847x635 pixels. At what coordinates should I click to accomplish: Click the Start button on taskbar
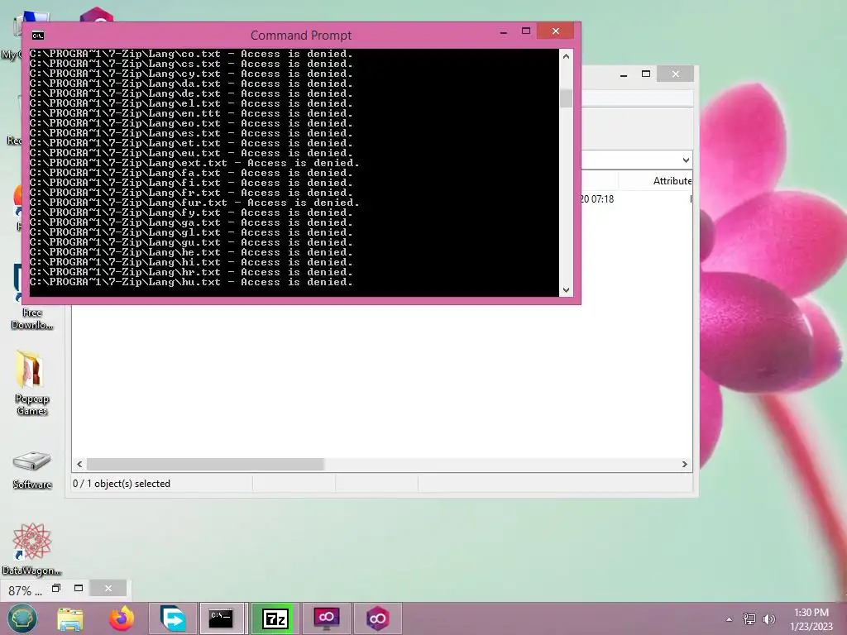[x=22, y=618]
